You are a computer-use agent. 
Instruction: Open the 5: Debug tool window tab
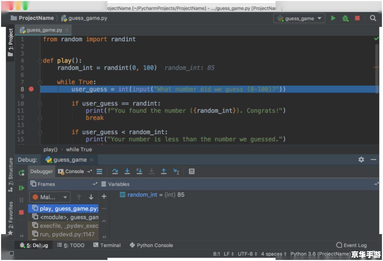[34, 245]
